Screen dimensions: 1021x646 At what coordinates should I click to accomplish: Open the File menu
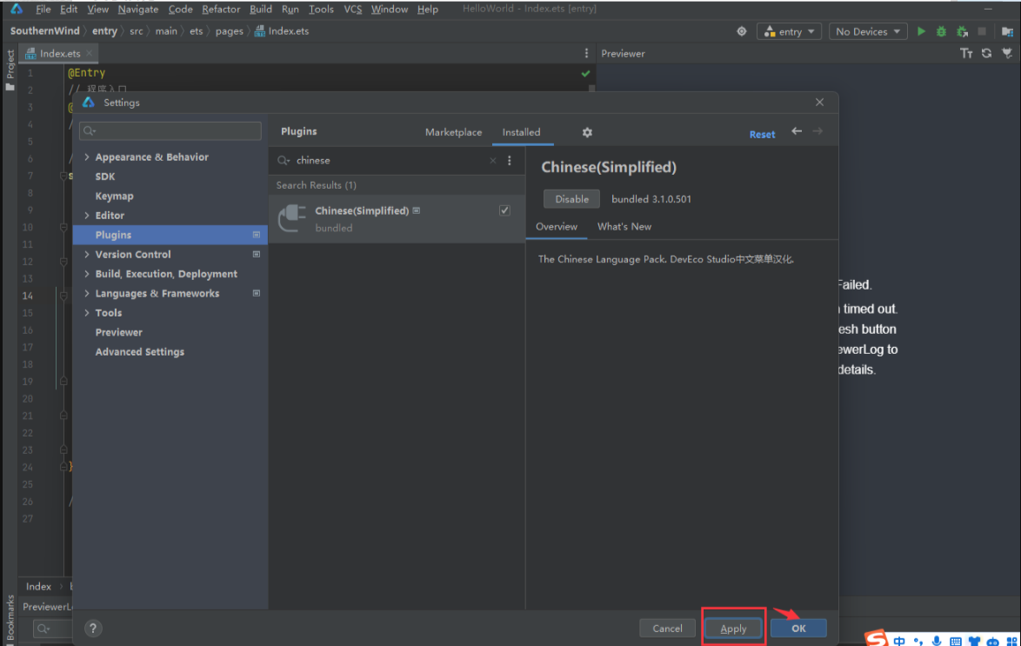pos(43,9)
